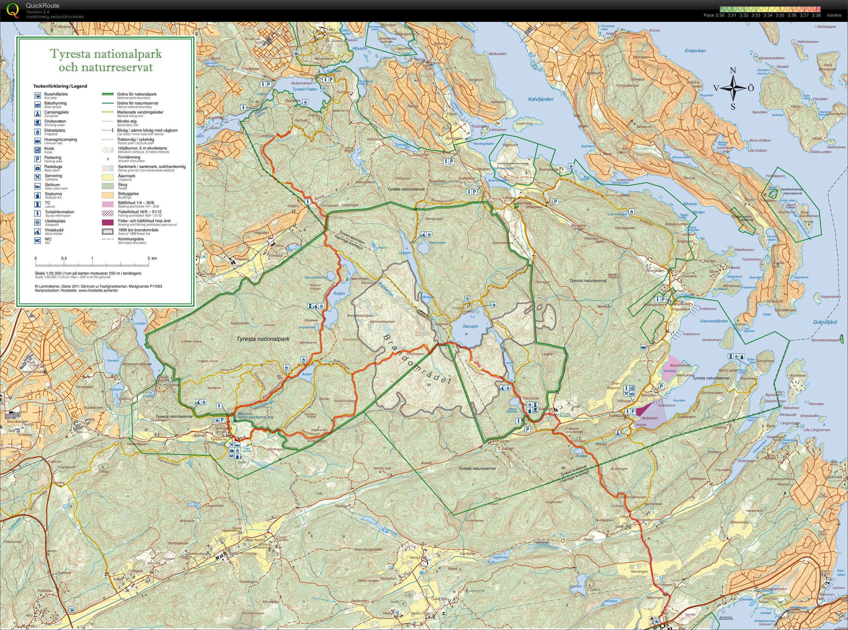Image resolution: width=848 pixels, height=630 pixels.
Task: Click the QuickRoute Q logo
Action: 13,10
